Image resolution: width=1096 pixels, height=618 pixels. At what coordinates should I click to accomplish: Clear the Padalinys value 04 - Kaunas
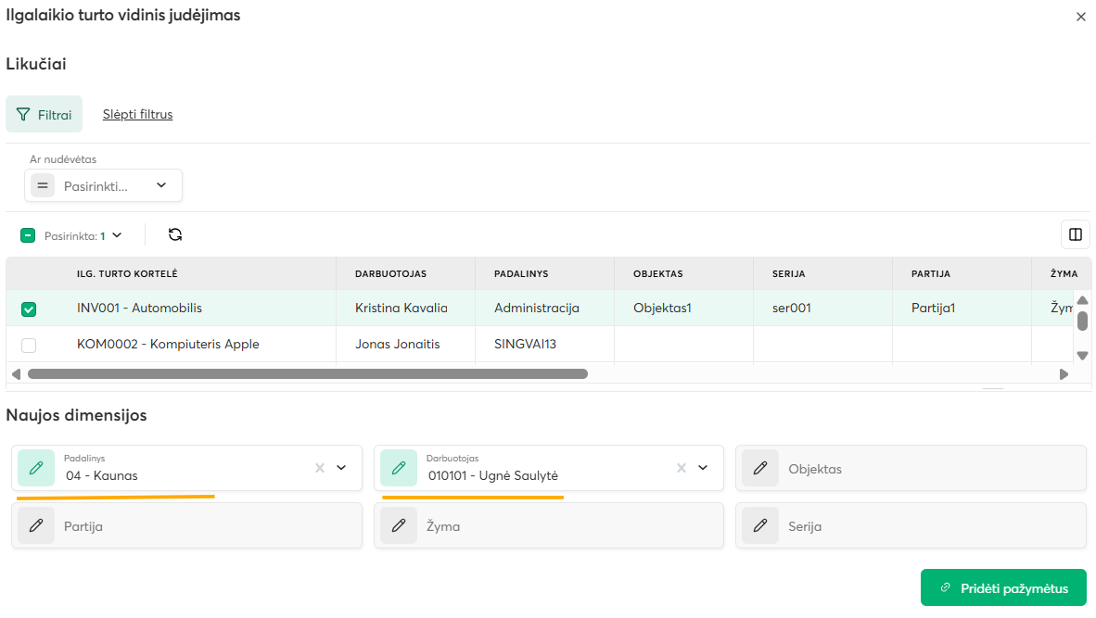(x=320, y=468)
